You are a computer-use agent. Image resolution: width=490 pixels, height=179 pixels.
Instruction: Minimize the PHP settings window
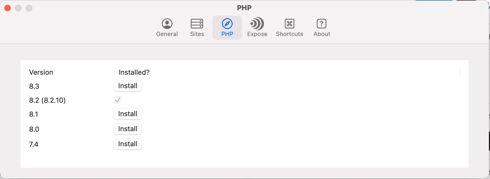pos(18,8)
